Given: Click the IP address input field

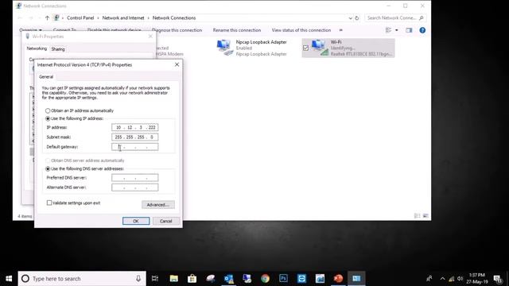Looking at the screenshot, I should point(134,127).
